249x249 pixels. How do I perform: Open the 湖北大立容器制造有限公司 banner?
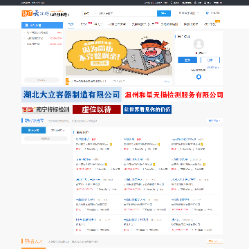[x=71, y=95]
